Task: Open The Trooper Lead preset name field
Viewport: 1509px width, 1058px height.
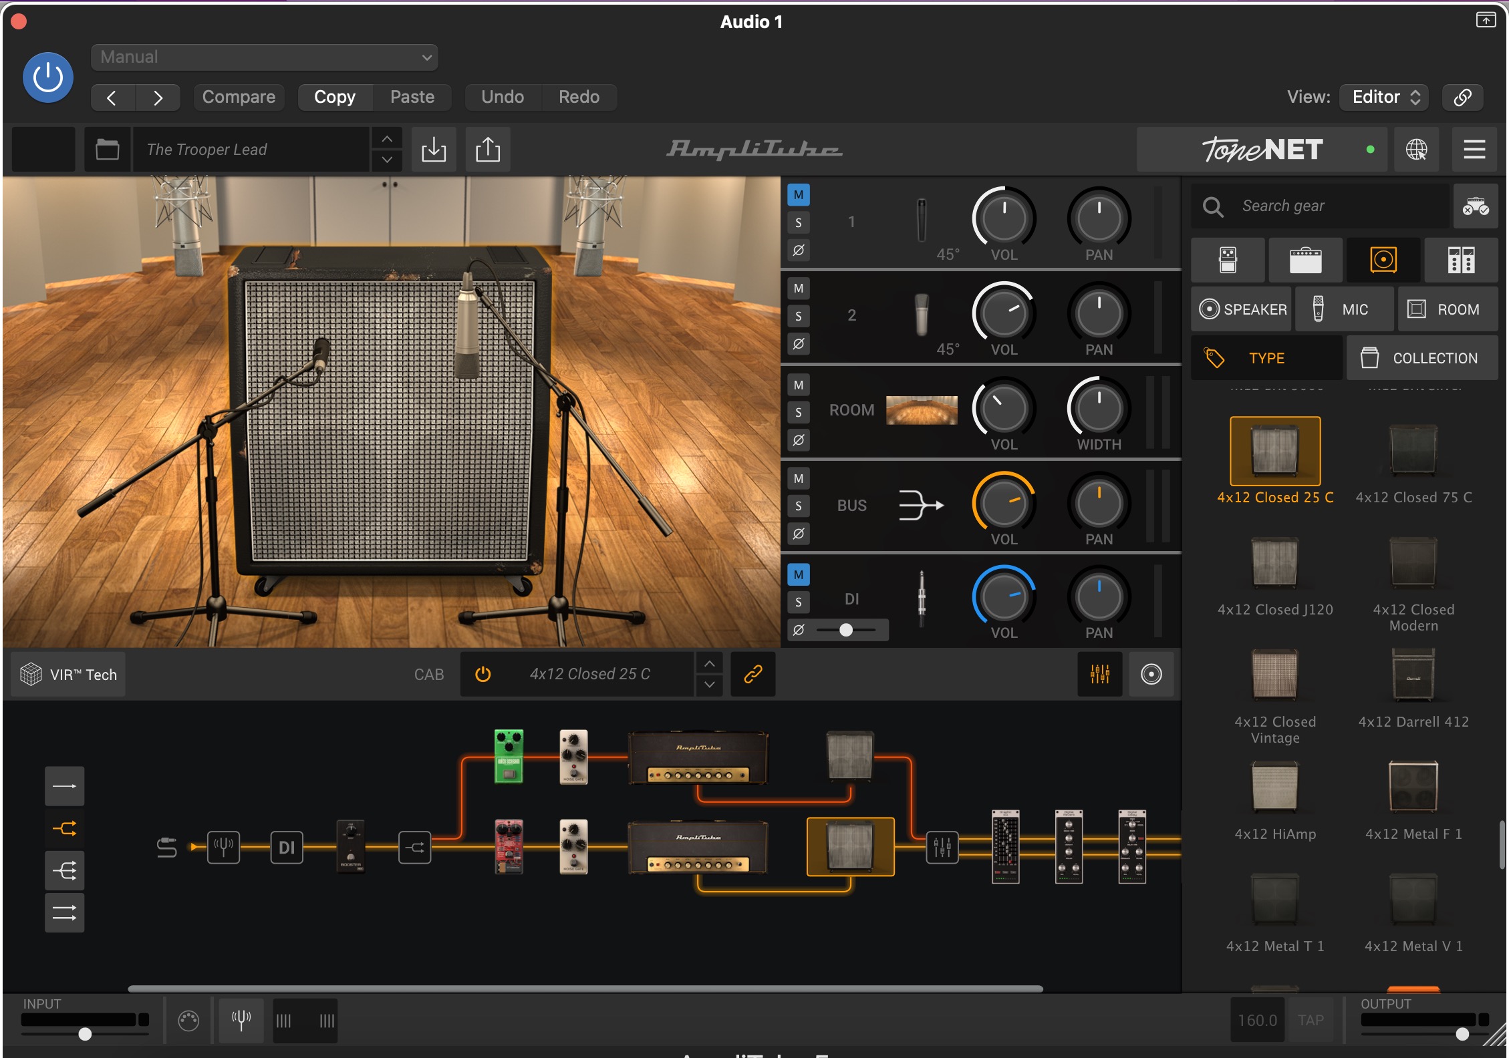Action: pos(251,150)
